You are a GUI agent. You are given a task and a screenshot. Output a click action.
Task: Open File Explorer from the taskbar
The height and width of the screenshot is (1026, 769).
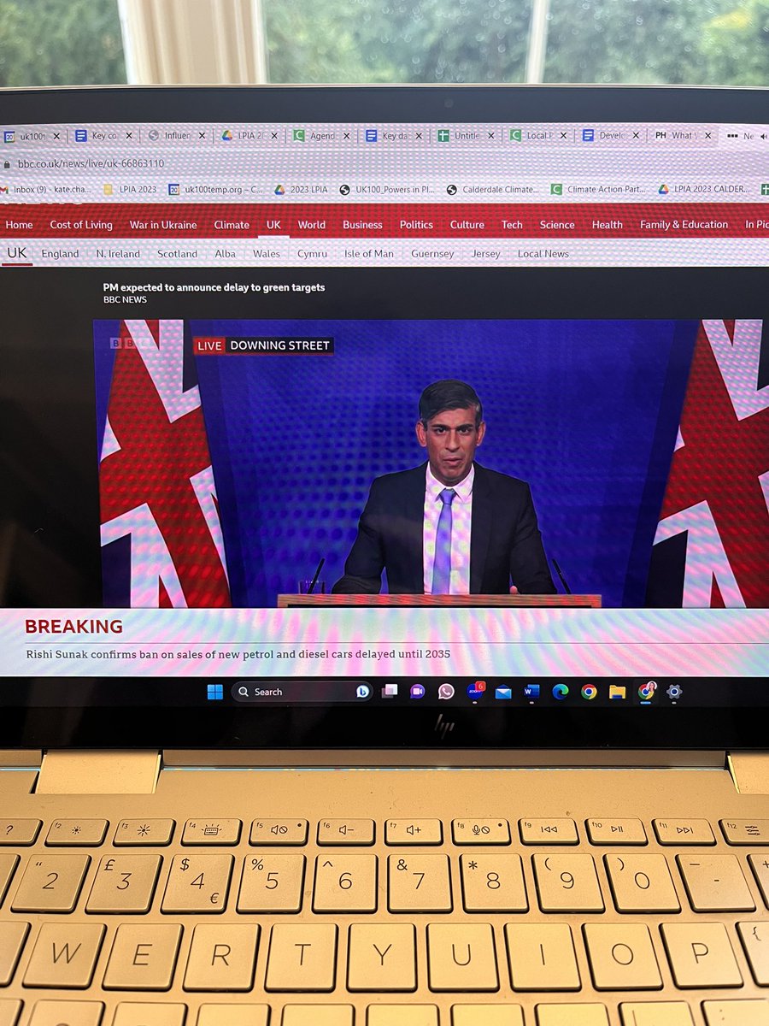tap(617, 692)
